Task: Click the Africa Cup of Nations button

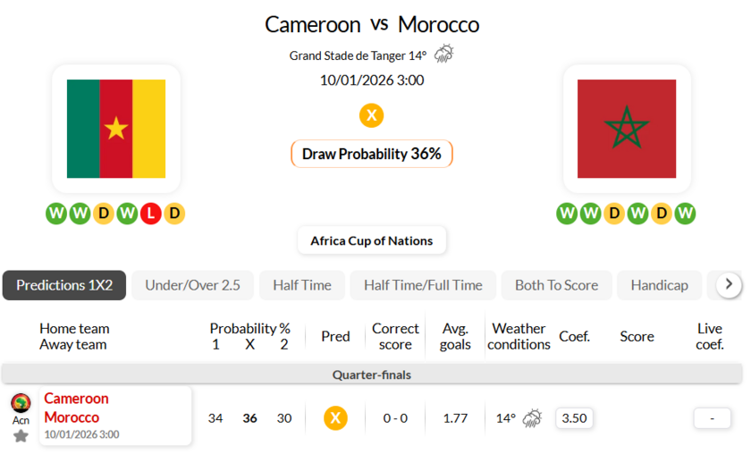Action: coord(371,240)
